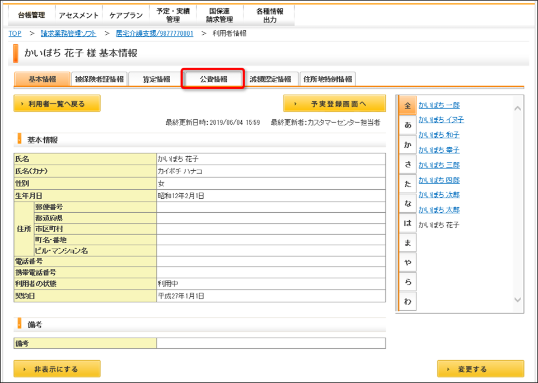Click the empty 備考 value cell
The image size is (538, 383).
click(x=271, y=343)
